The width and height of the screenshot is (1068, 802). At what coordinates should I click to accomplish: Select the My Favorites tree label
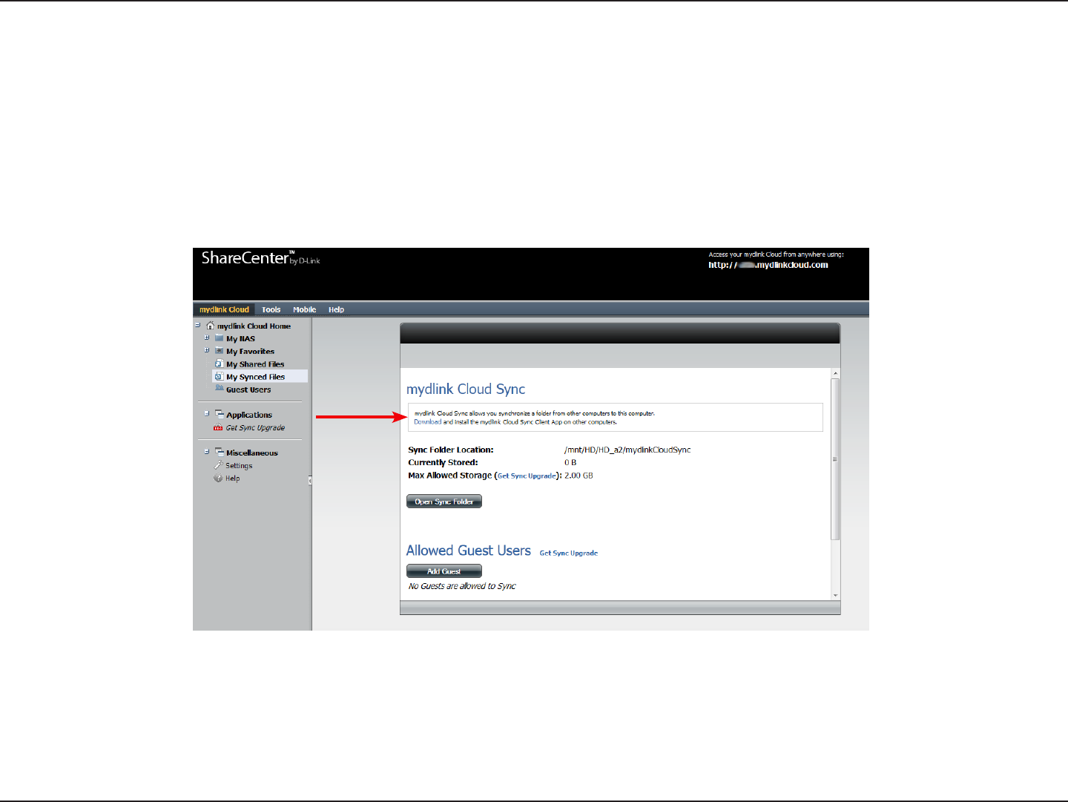tap(250, 352)
